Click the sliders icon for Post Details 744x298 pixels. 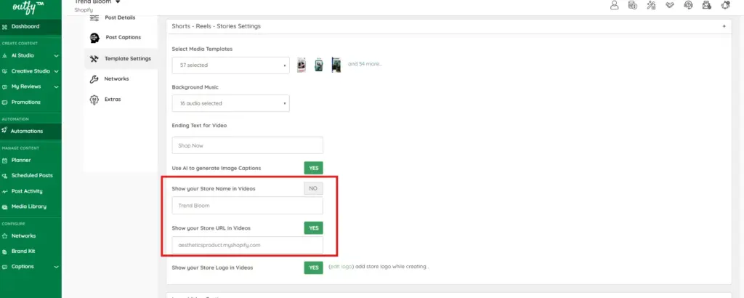tap(94, 17)
